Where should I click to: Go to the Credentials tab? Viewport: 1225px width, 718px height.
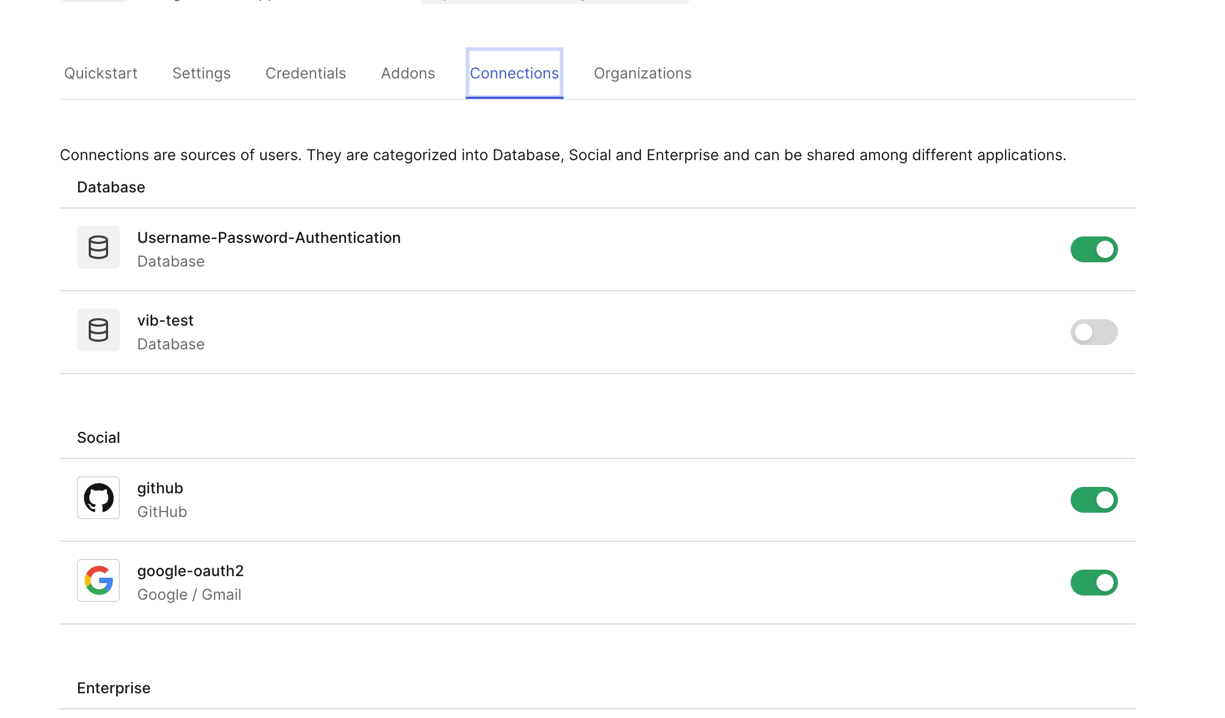[x=305, y=73]
